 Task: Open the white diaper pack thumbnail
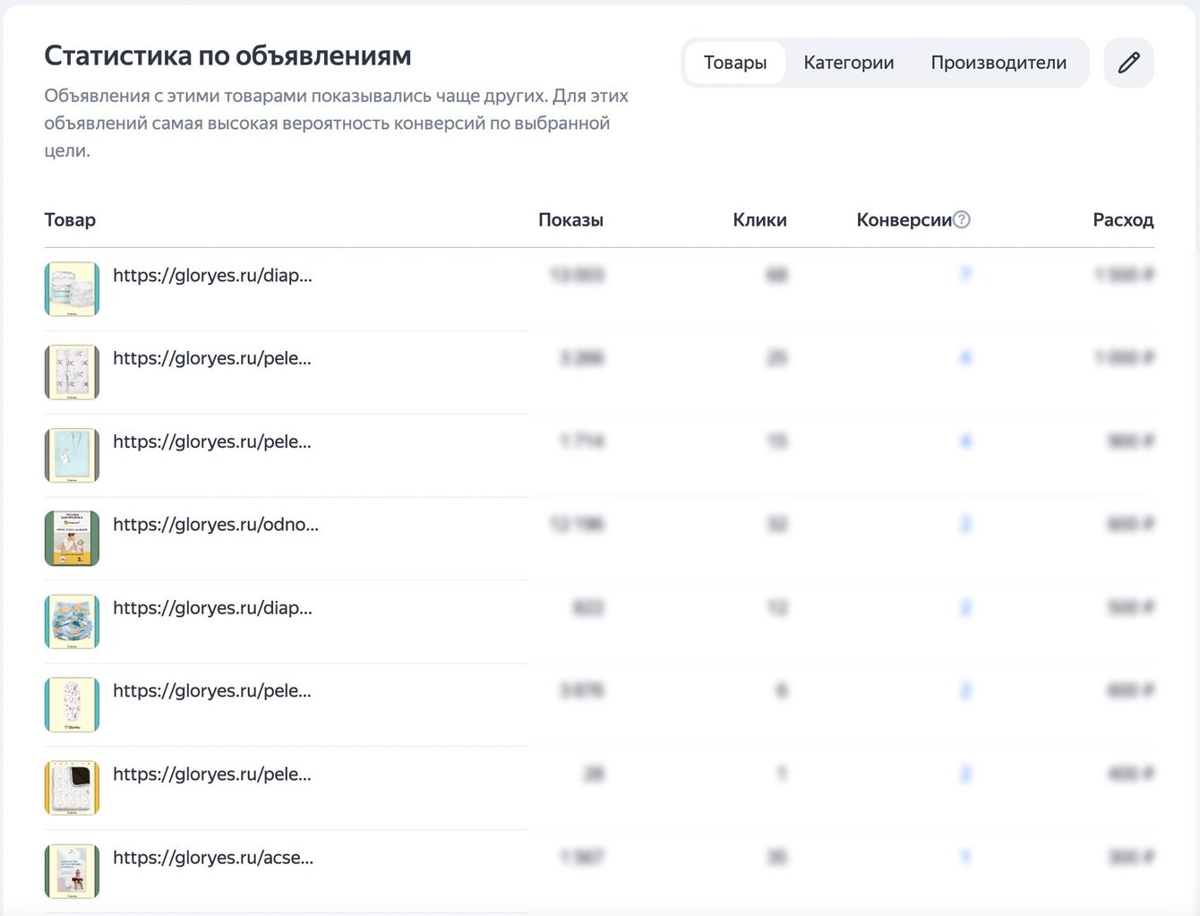[x=72, y=289]
